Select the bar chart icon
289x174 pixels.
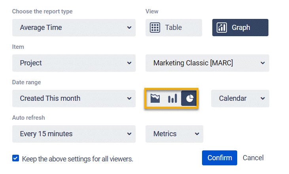coord(172,98)
